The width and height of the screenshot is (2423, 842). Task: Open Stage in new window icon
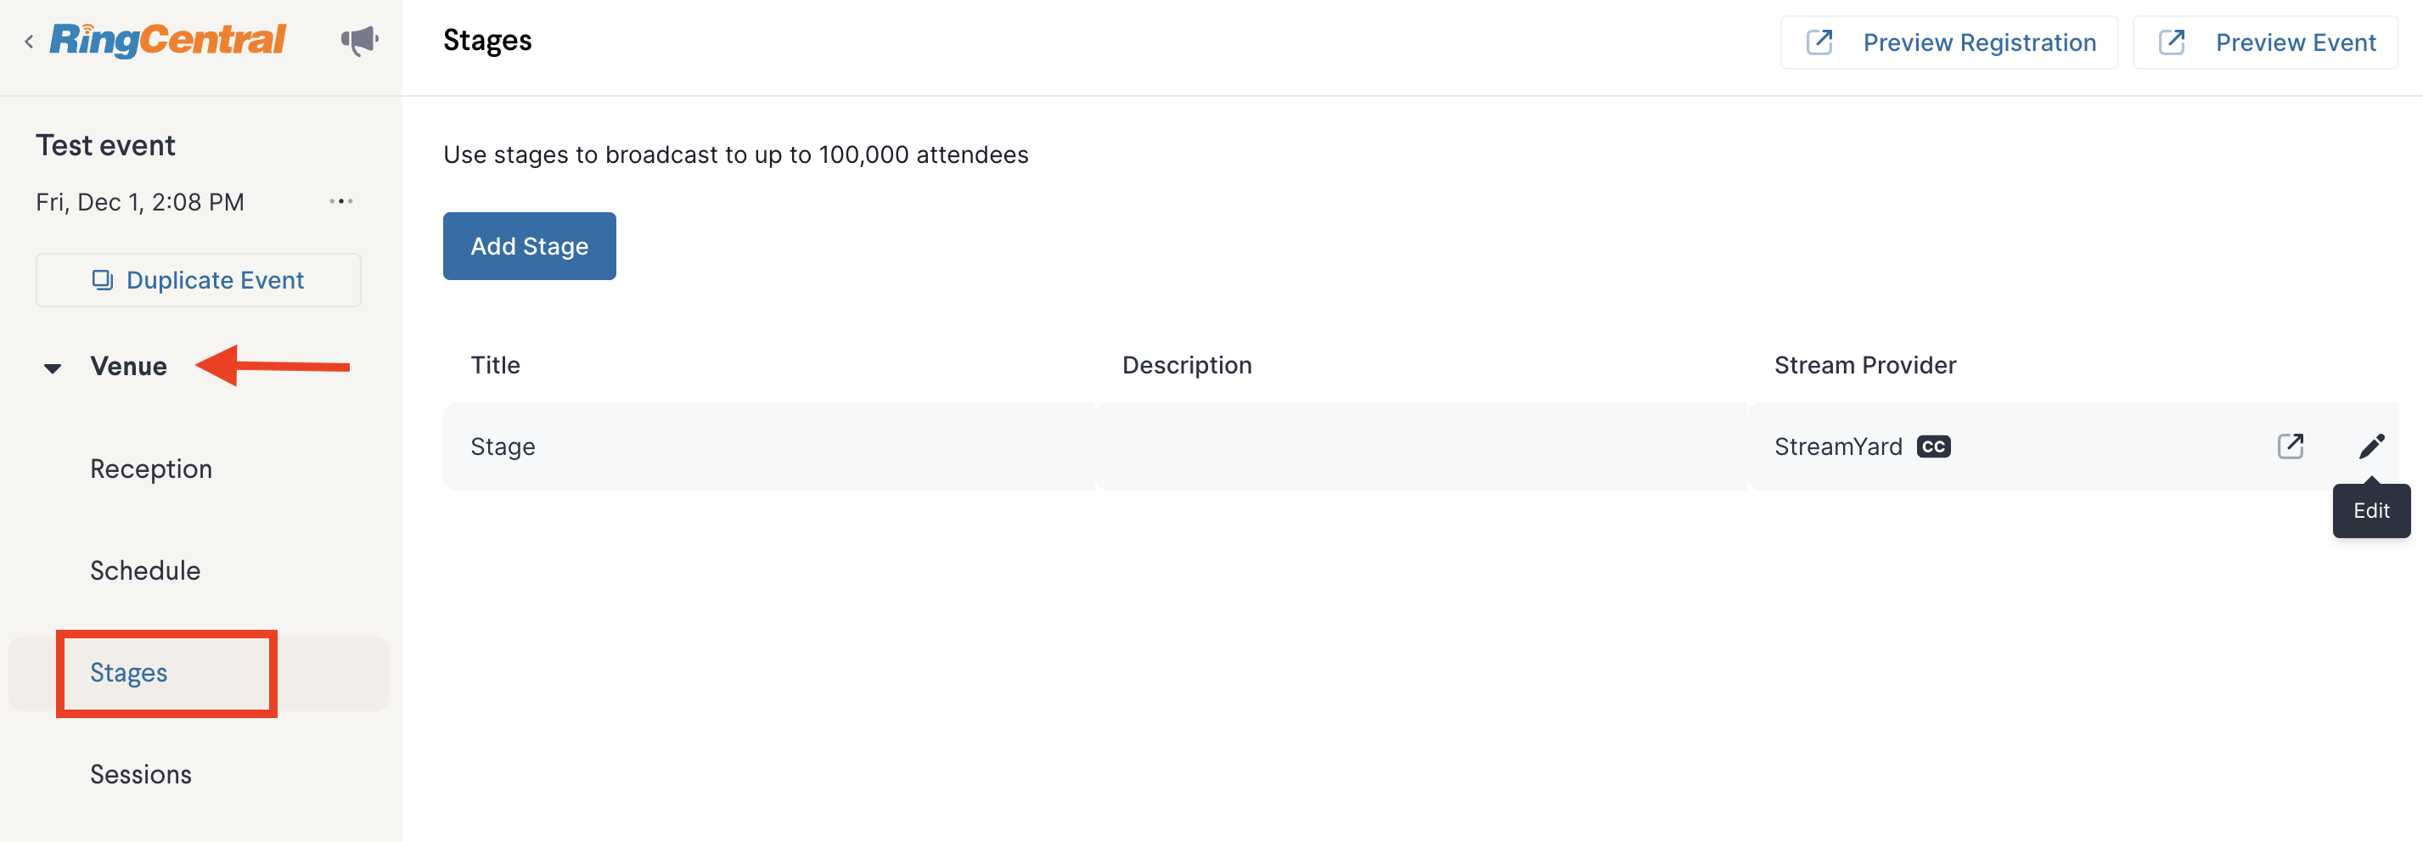[x=2291, y=446]
